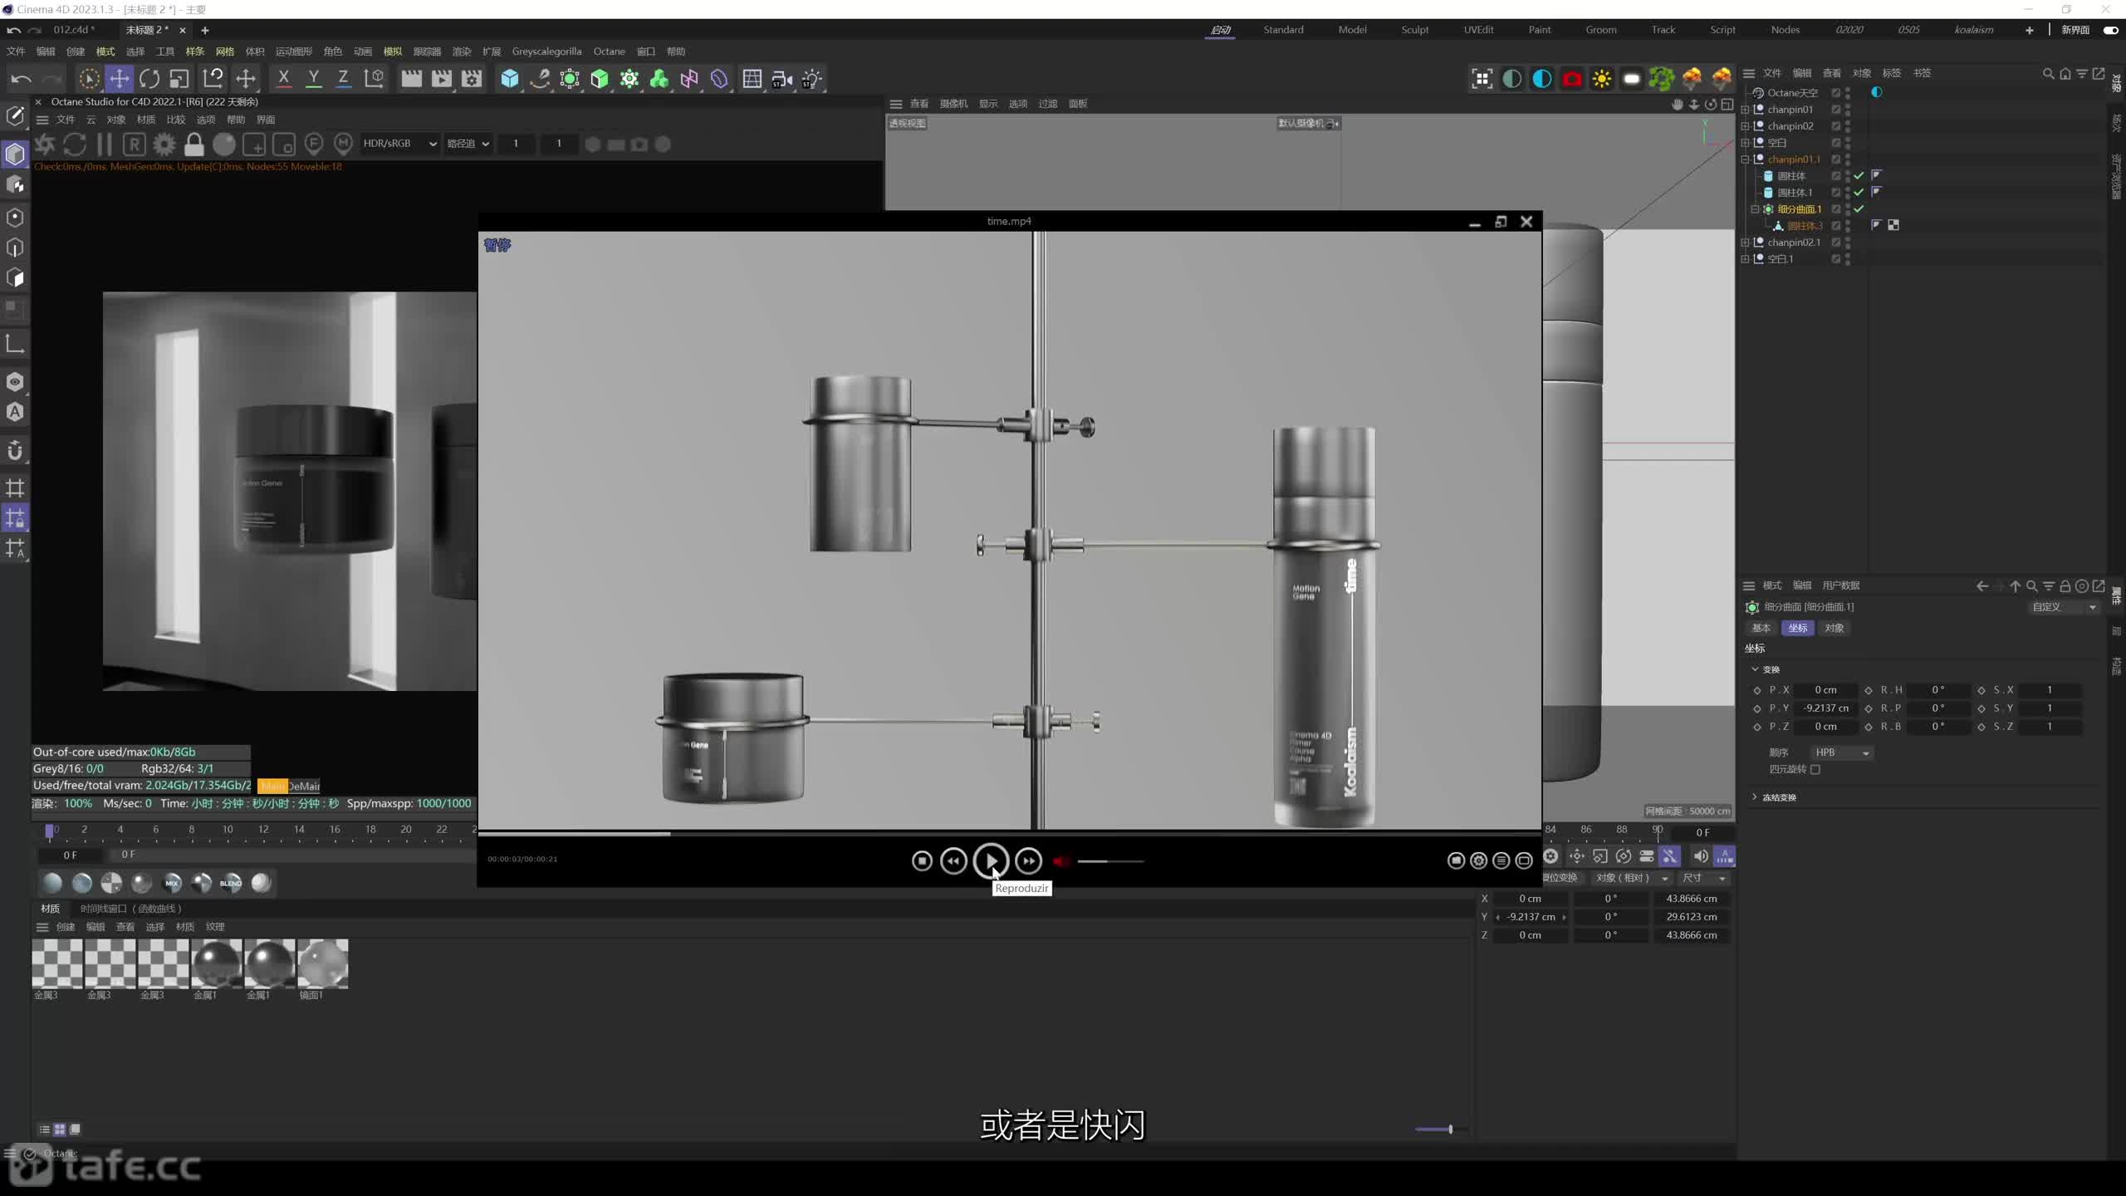Switch to the 012.c4d document tab
This screenshot has height=1196, width=2126.
(74, 30)
